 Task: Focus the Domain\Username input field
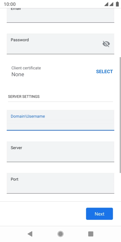(x=60, y=120)
